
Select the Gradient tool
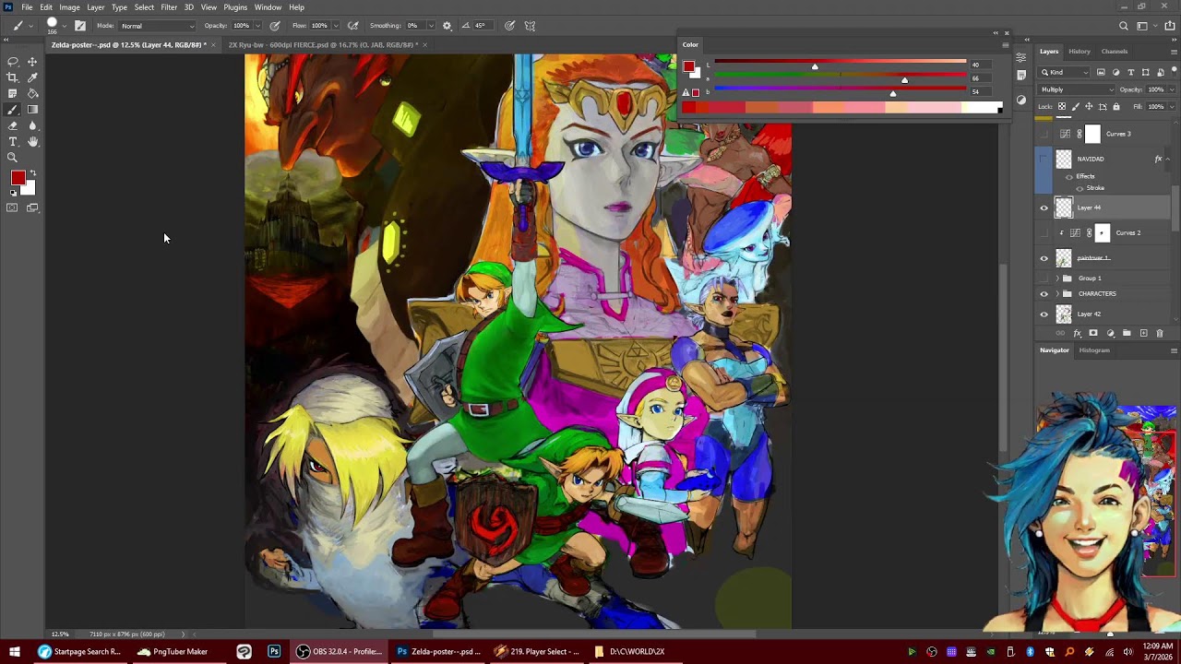[33, 109]
